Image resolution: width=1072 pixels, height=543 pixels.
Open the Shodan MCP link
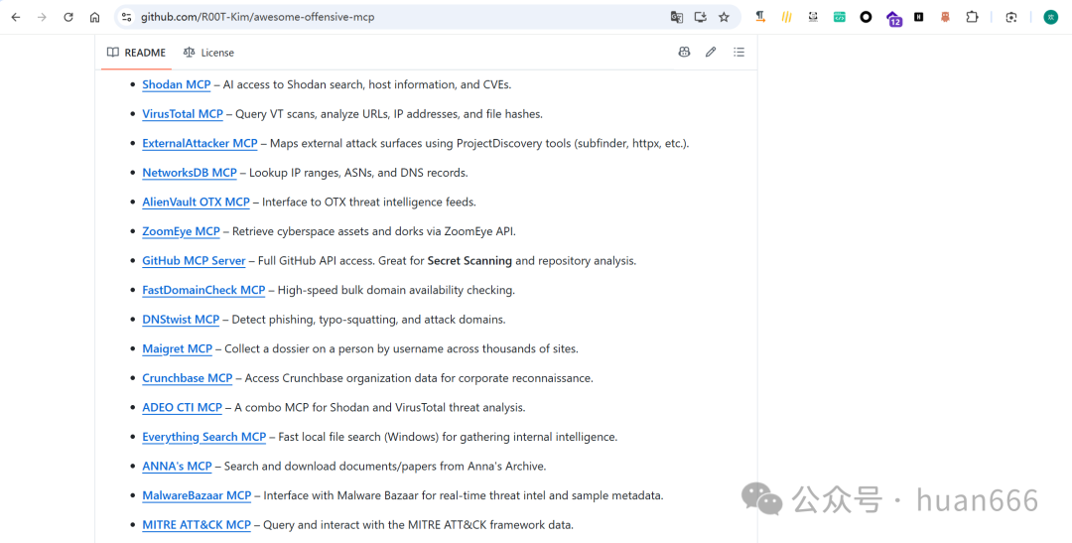tap(177, 84)
